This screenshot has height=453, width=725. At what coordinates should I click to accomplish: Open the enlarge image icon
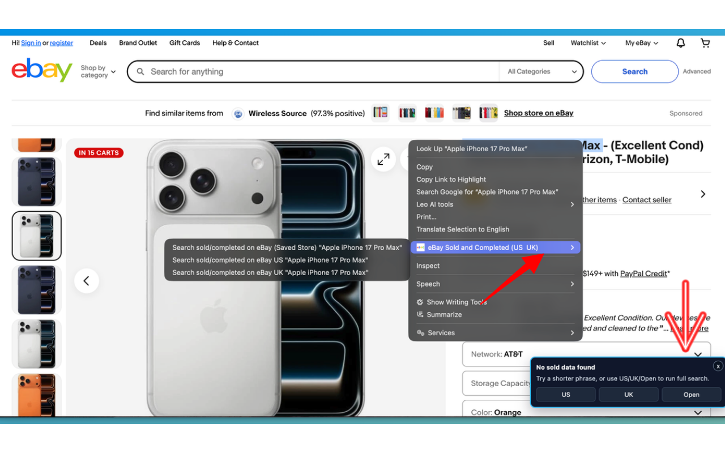click(383, 160)
